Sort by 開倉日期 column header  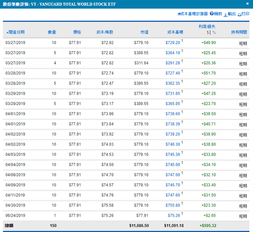pos(15,32)
